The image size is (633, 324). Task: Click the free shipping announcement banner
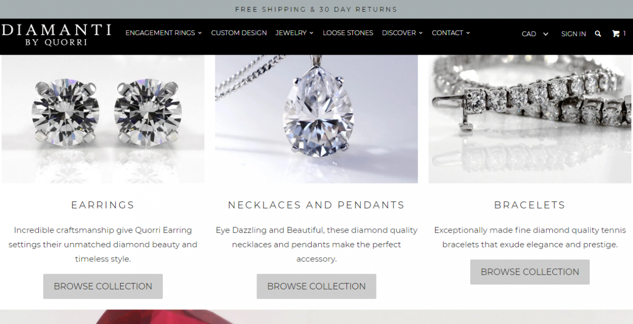click(x=316, y=9)
